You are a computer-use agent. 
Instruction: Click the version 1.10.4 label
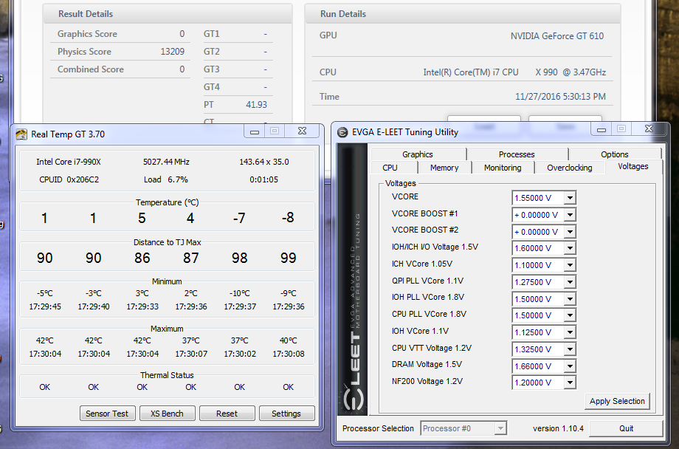point(558,428)
